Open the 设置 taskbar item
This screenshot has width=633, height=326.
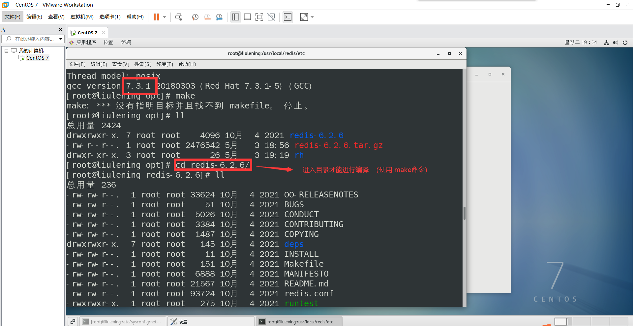click(x=211, y=322)
